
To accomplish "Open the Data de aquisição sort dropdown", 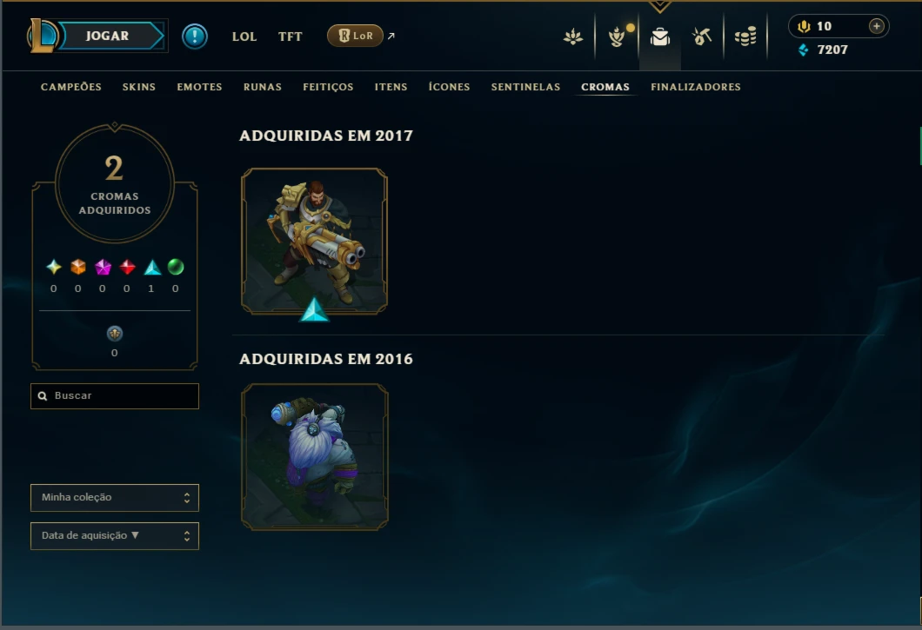I will point(115,536).
